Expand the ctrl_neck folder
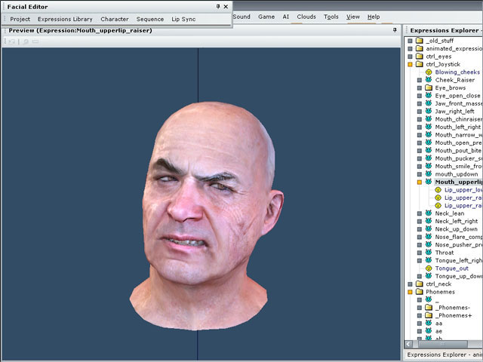483x362 pixels. (x=411, y=284)
